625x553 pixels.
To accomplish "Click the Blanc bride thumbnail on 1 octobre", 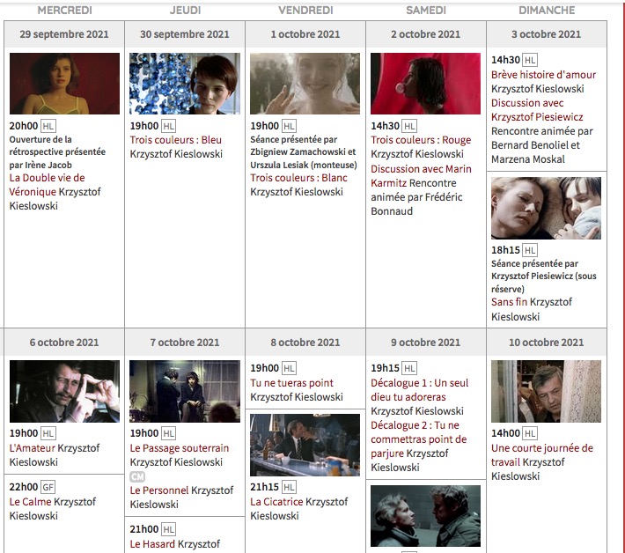I will pyautogui.click(x=305, y=84).
